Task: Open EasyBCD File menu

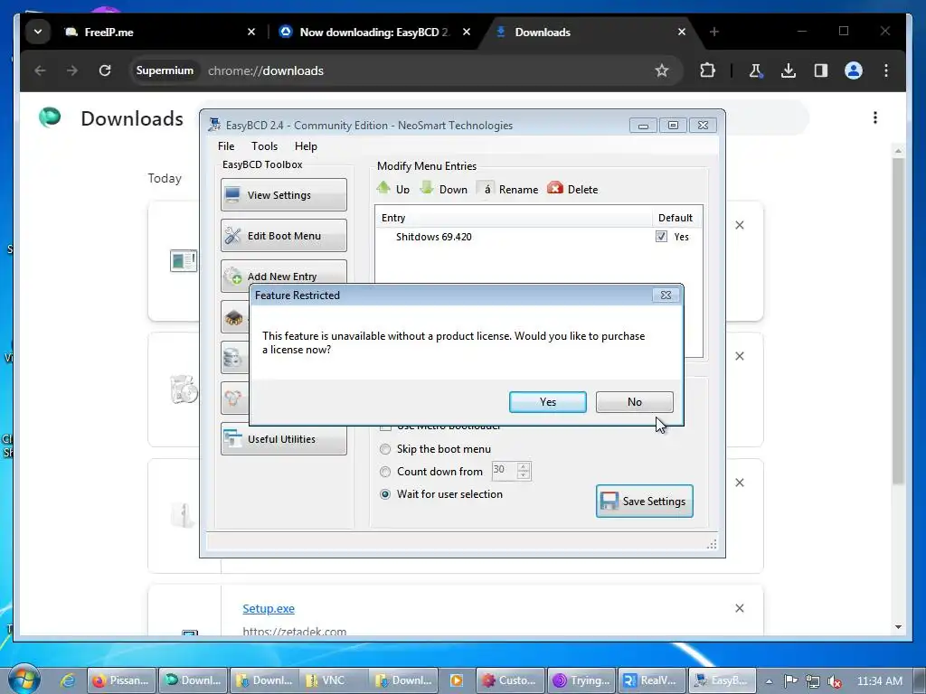Action: [x=225, y=145]
